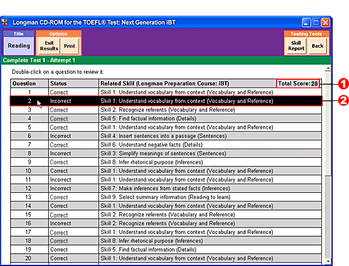Click the Exit Results button
This screenshot has width=349, height=266.
[x=49, y=46]
